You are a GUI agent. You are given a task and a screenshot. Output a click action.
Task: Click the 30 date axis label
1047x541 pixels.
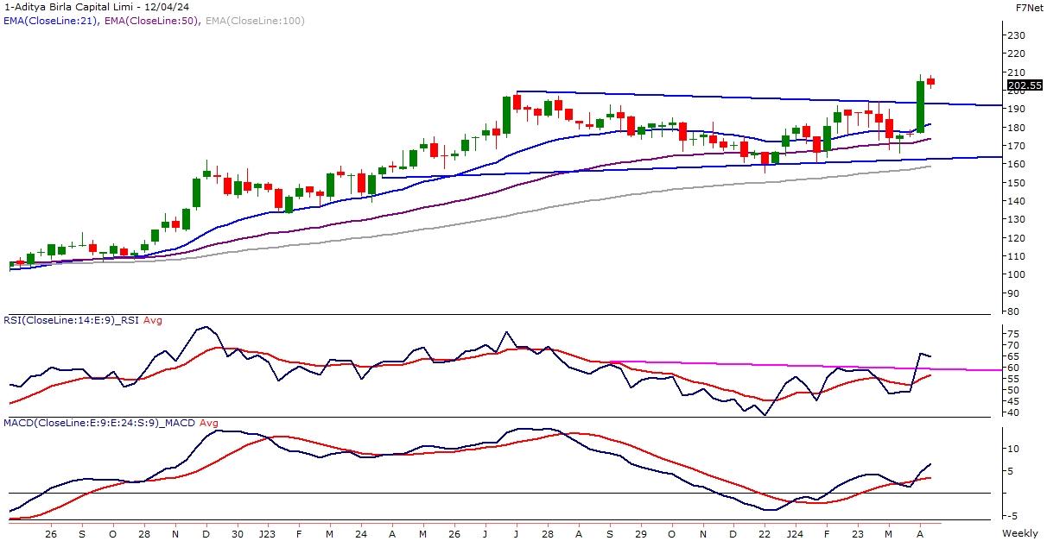tap(238, 534)
